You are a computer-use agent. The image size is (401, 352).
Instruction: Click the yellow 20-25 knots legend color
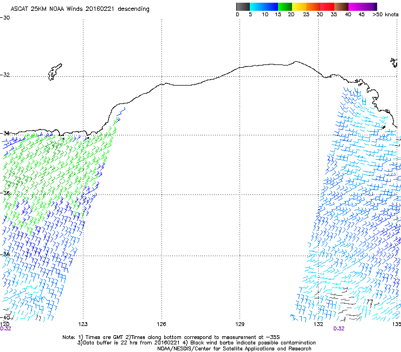[x=299, y=6]
